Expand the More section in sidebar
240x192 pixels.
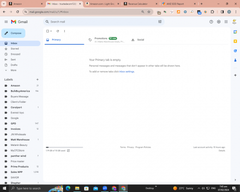(13, 70)
